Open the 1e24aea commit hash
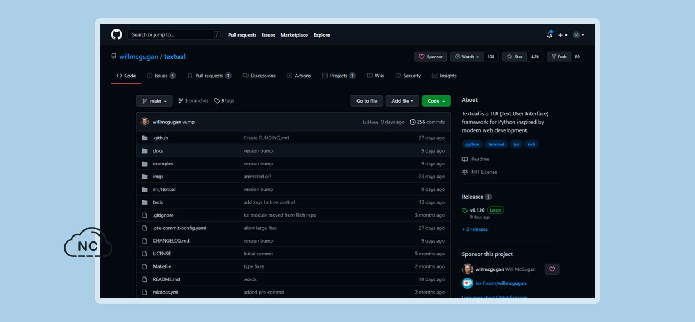This screenshot has height=322, width=695. [370, 122]
